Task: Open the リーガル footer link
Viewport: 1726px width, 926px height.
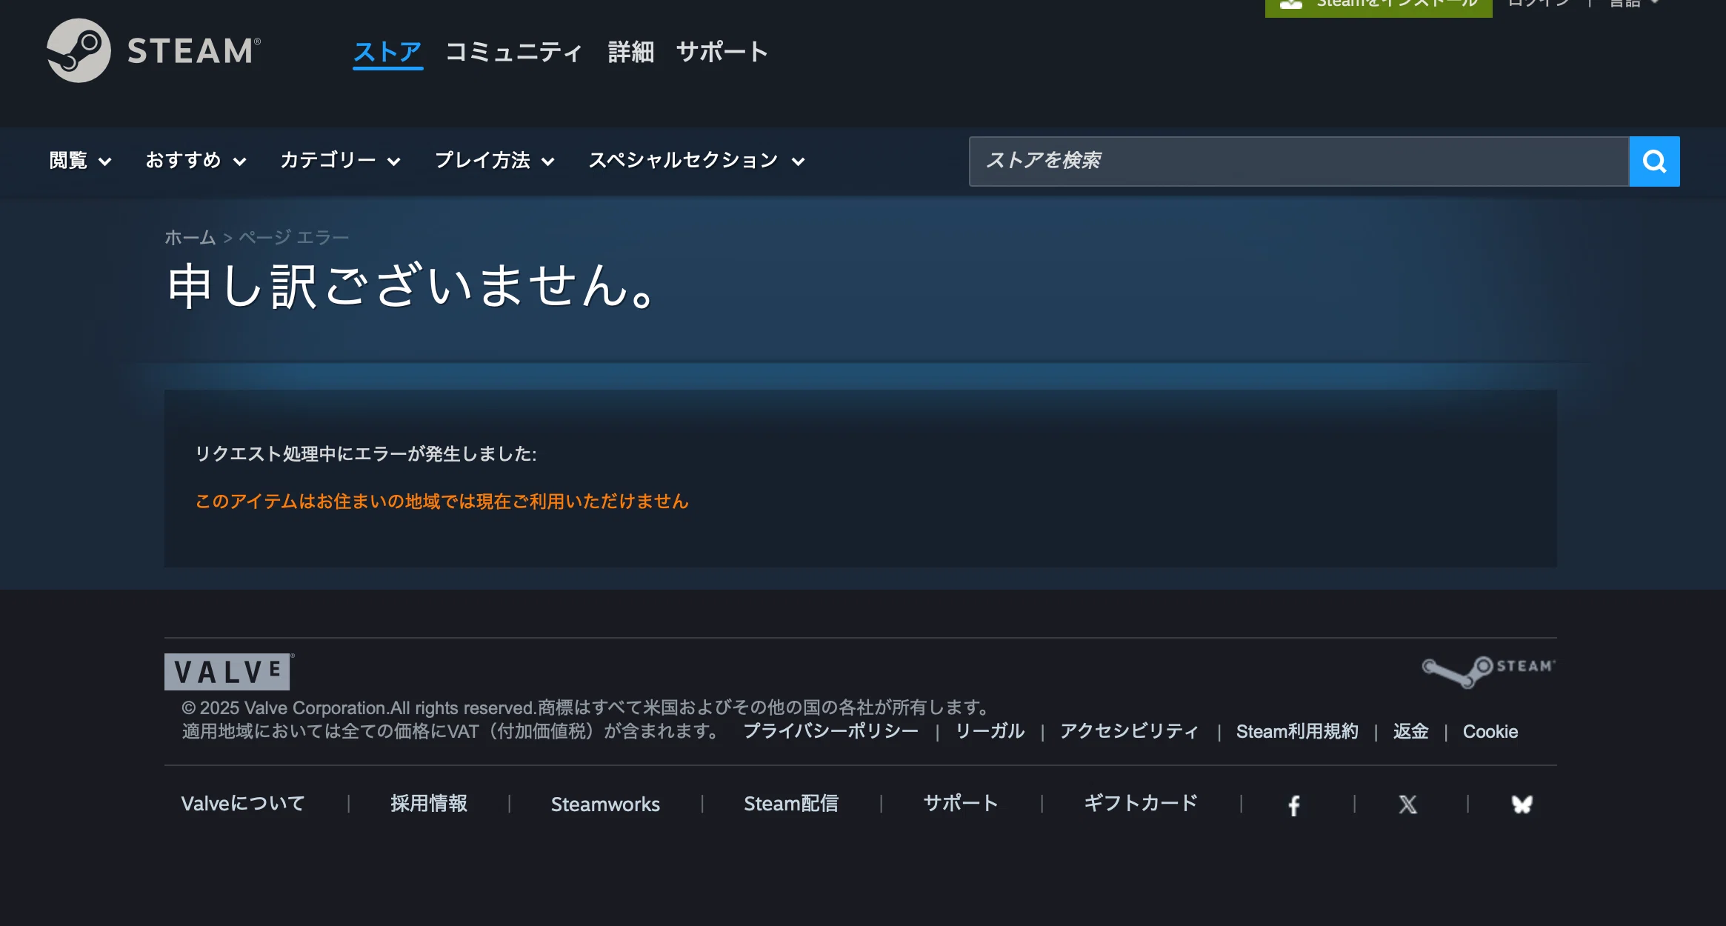Action: pyautogui.click(x=990, y=732)
